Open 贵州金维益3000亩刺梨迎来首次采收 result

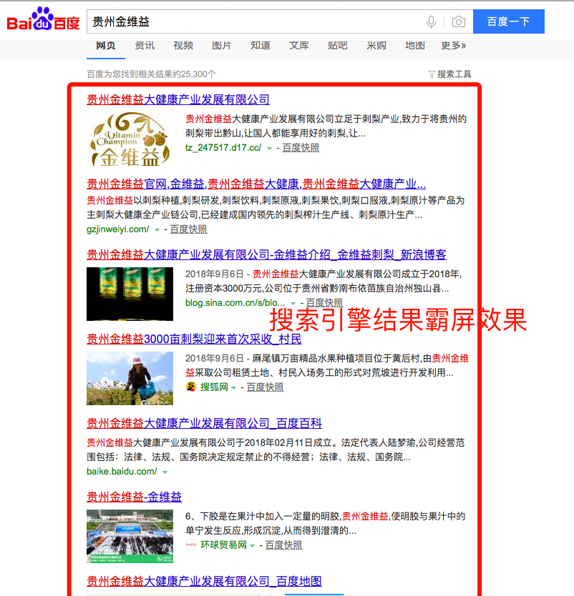point(194,339)
